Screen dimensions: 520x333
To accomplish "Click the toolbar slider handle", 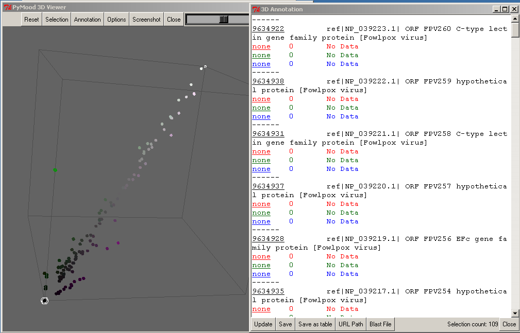I will click(224, 20).
